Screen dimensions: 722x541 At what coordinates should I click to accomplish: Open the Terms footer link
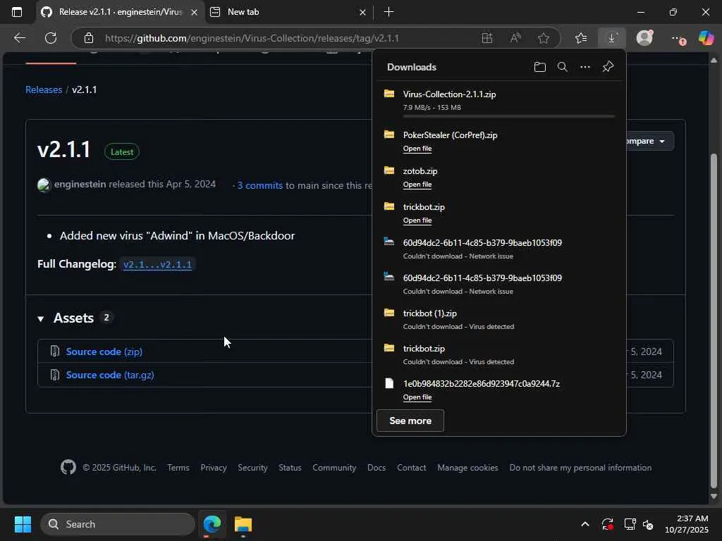pos(178,468)
